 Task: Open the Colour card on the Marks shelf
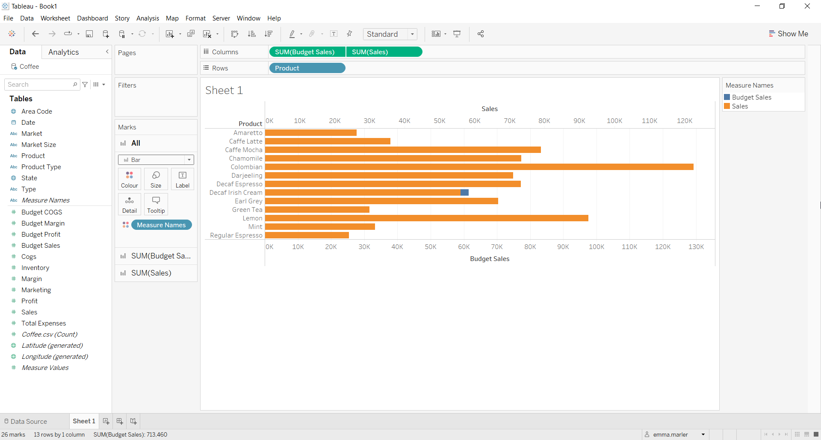point(129,179)
